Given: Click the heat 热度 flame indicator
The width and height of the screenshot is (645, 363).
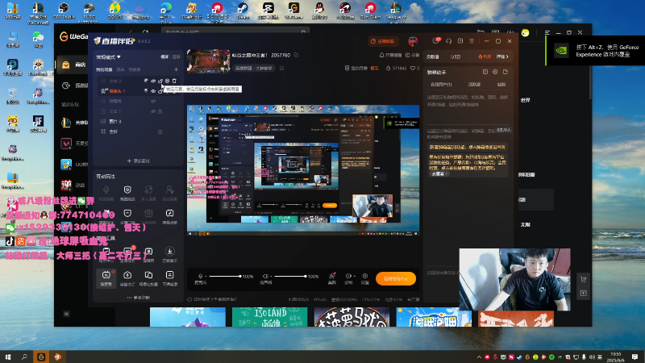Looking at the screenshot, I should pyautogui.click(x=485, y=56).
